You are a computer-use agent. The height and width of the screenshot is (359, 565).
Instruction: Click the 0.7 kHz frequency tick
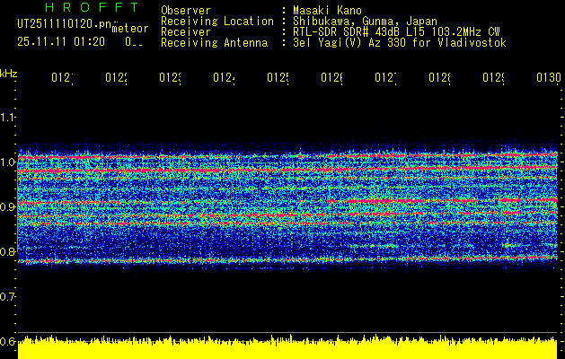coord(8,296)
